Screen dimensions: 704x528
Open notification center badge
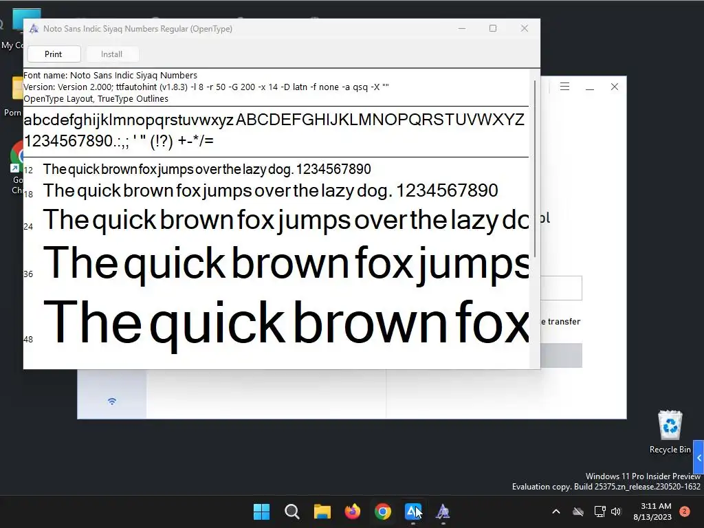click(x=685, y=511)
